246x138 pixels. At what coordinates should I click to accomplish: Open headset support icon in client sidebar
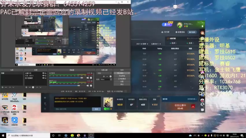point(202,104)
